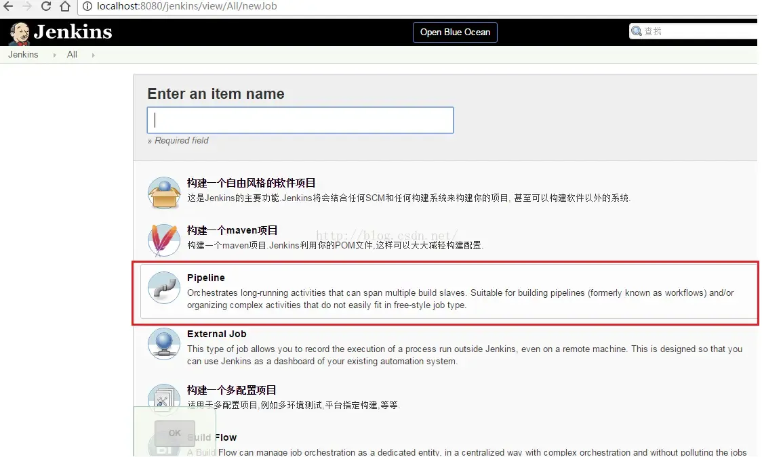Viewport: 762px width, 457px height.
Task: Click the browser back arrow
Action: (8, 6)
